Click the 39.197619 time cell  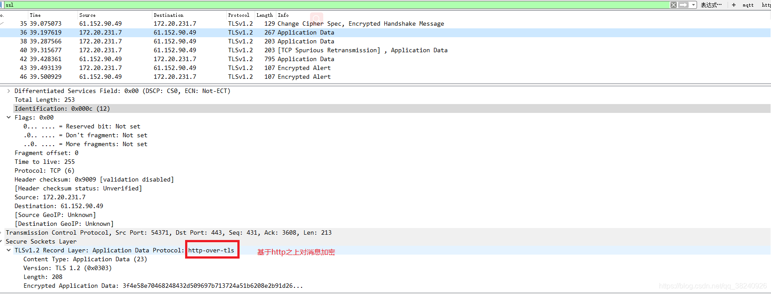tap(46, 32)
